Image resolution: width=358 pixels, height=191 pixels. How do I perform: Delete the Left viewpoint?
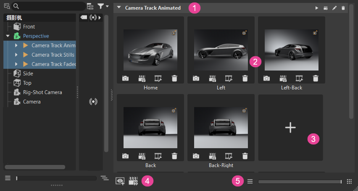[245, 78]
